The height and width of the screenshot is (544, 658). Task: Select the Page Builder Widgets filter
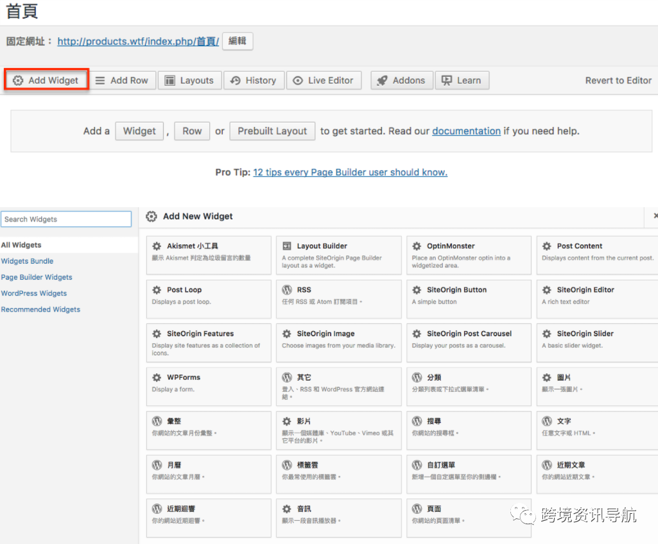pyautogui.click(x=37, y=277)
